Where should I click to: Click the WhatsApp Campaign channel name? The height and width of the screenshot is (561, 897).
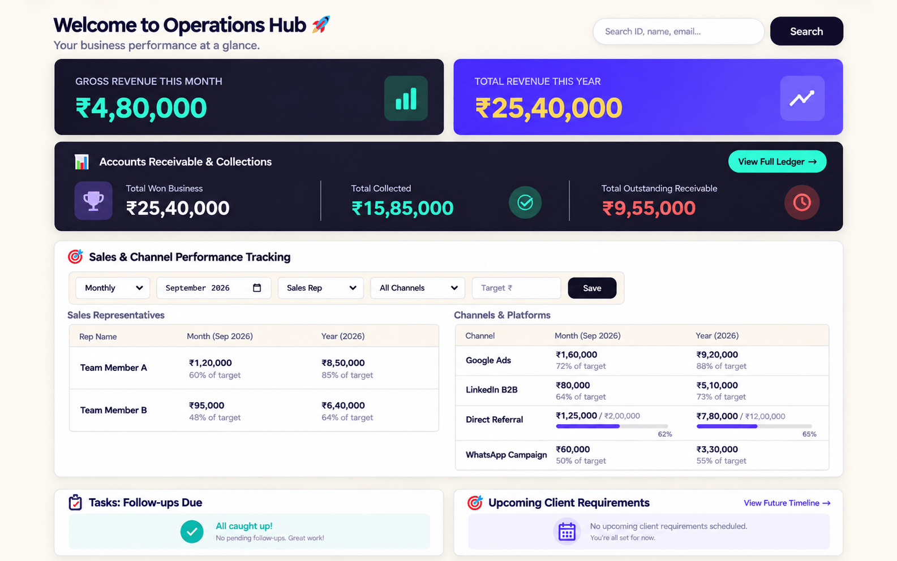(506, 455)
